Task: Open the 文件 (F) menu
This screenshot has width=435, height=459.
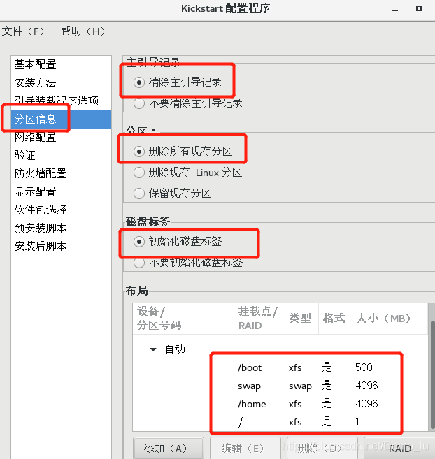Action: (x=23, y=31)
